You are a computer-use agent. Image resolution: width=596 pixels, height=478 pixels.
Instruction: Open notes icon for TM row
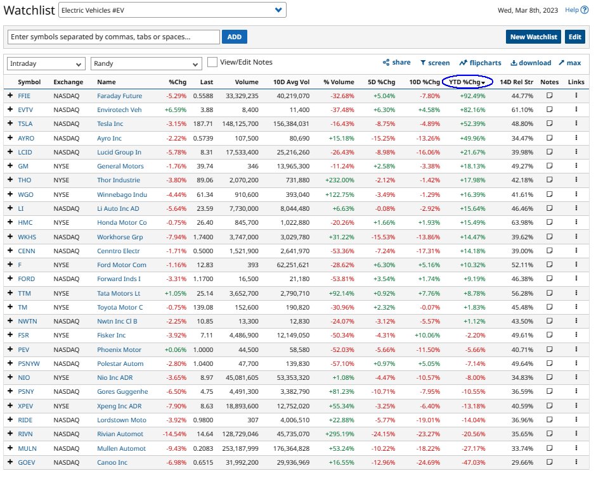tap(549, 307)
